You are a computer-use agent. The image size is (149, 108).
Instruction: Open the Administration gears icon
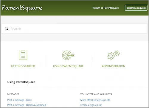click(x=114, y=55)
